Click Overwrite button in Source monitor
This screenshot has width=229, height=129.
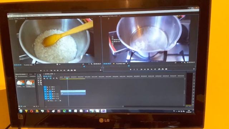[72, 70]
